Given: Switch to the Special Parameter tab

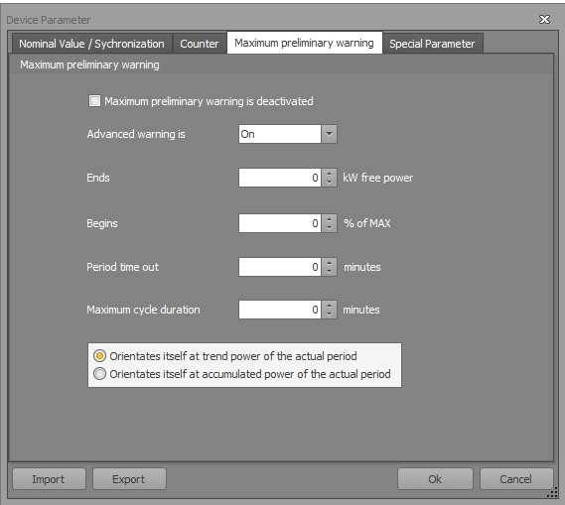Looking at the screenshot, I should [432, 44].
